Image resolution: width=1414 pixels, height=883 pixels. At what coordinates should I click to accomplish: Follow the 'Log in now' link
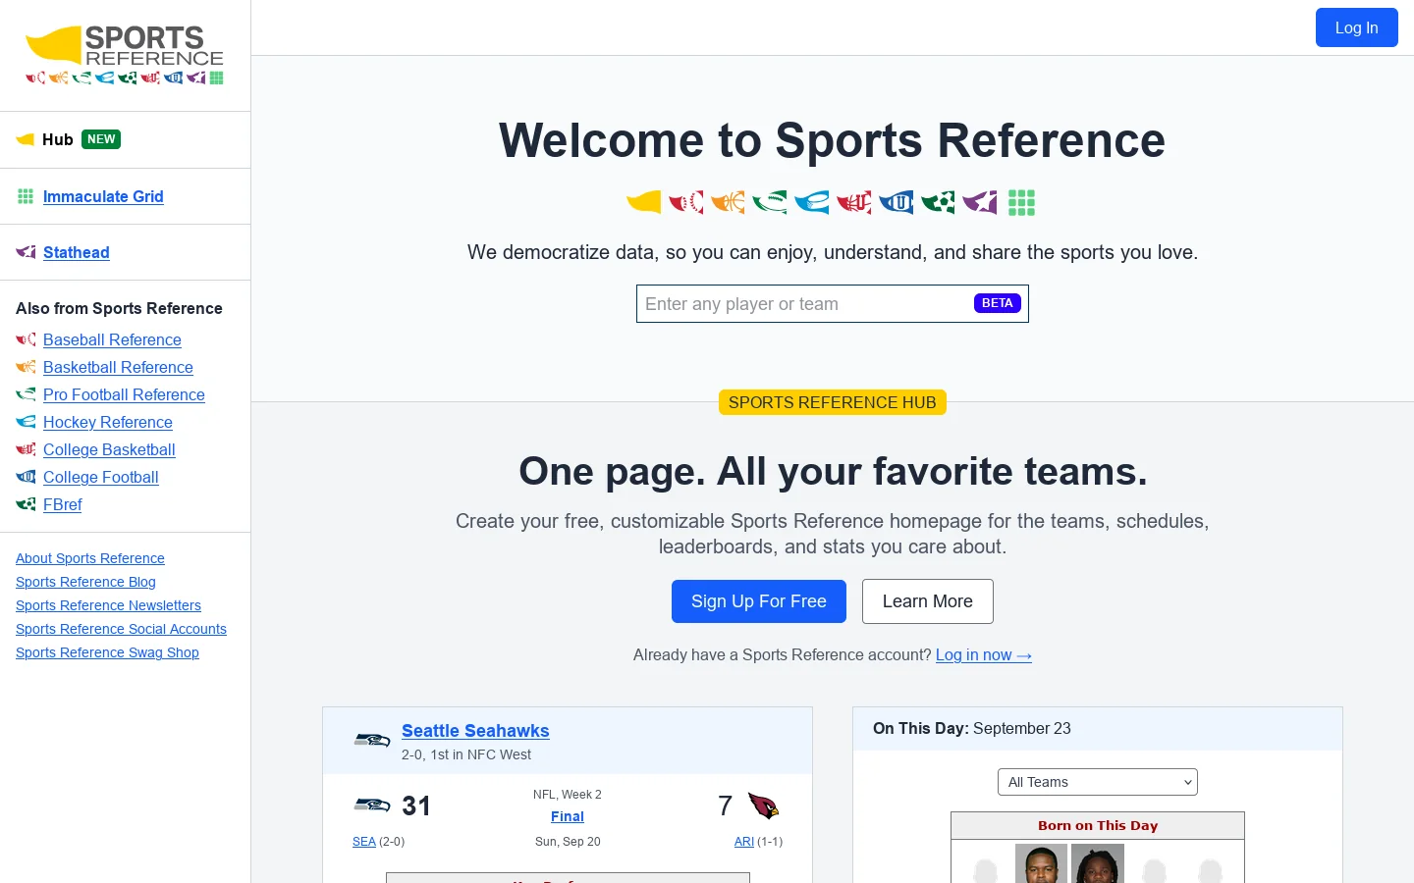(984, 654)
